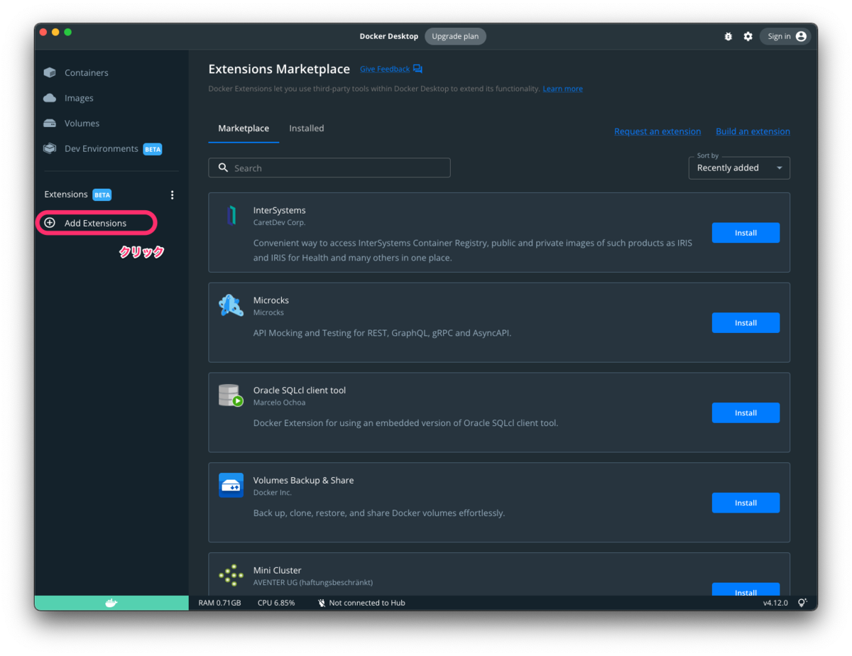852x656 pixels.
Task: Click the Microcks logo icon
Action: (231, 305)
